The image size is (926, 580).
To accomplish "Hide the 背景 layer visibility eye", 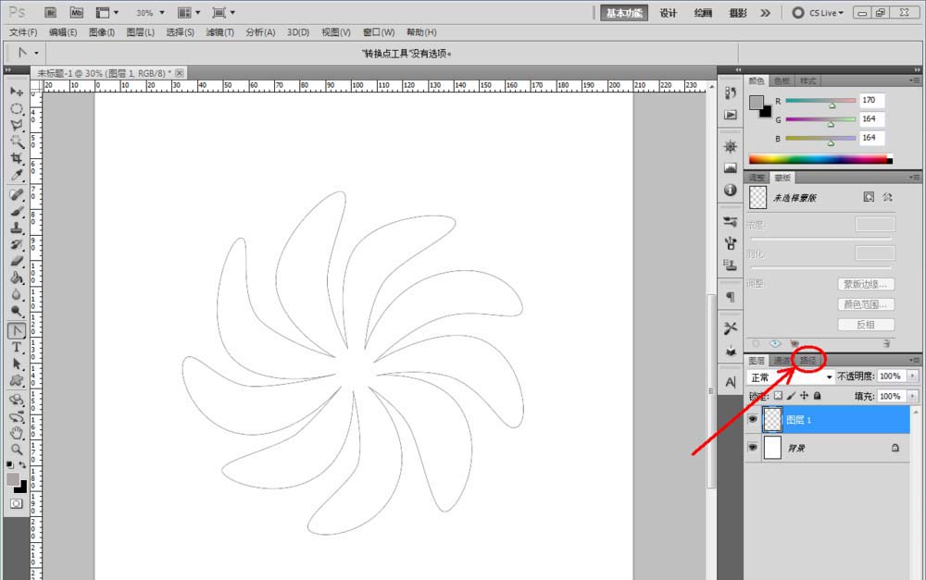I will tap(752, 447).
